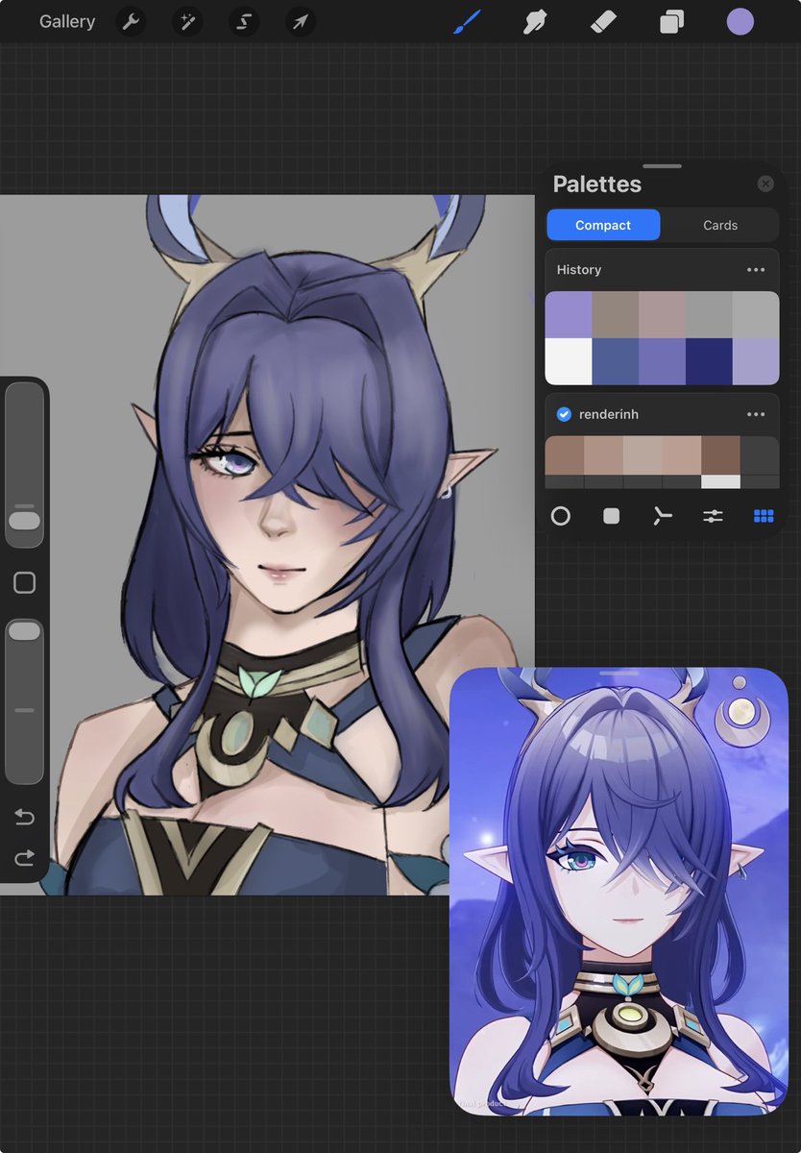Screen dimensions: 801x1153
Task: Activate the Transform arrow tool
Action: pyautogui.click(x=301, y=21)
